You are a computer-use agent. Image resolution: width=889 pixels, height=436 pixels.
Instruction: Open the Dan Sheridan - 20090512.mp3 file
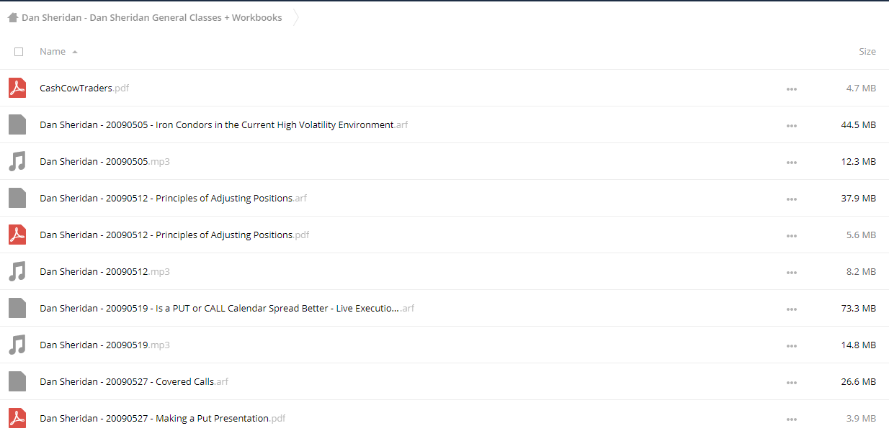click(104, 272)
